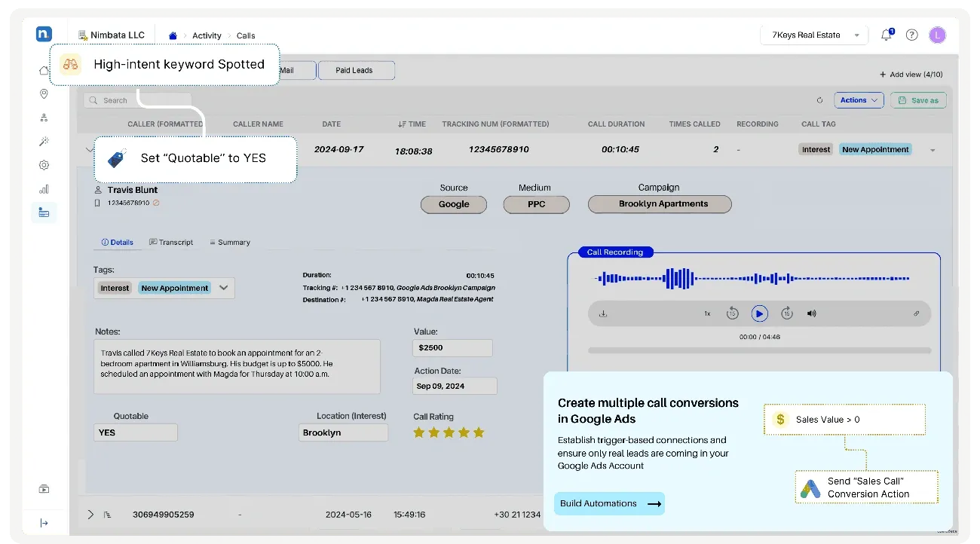Open the location pin sidebar icon

tap(44, 94)
